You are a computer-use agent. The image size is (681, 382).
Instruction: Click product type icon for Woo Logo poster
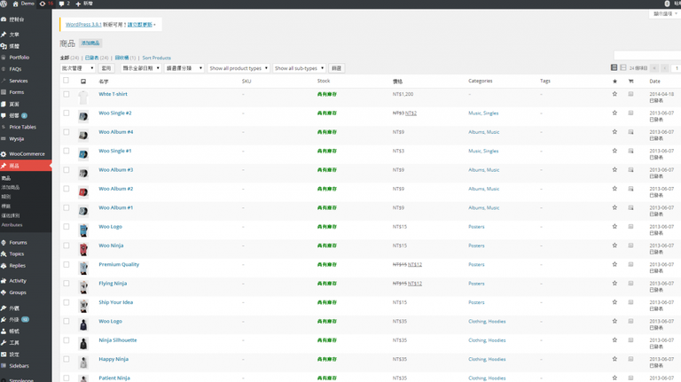coord(630,227)
